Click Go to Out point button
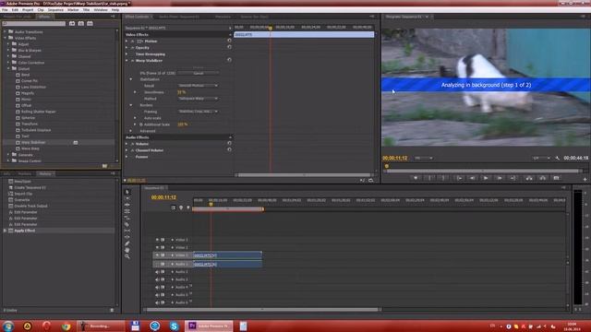591x332 pixels. pyautogui.click(x=513, y=178)
